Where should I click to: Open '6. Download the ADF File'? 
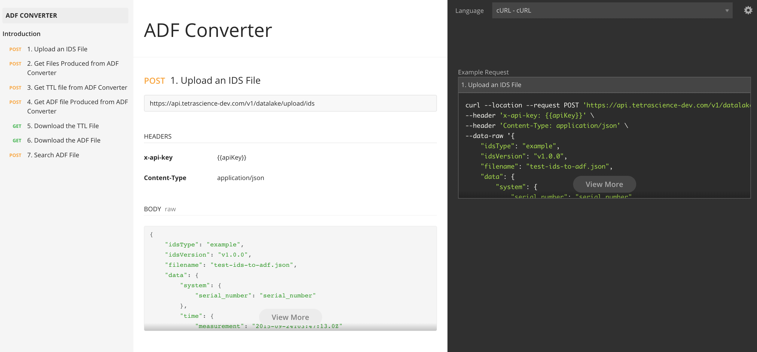coord(64,140)
